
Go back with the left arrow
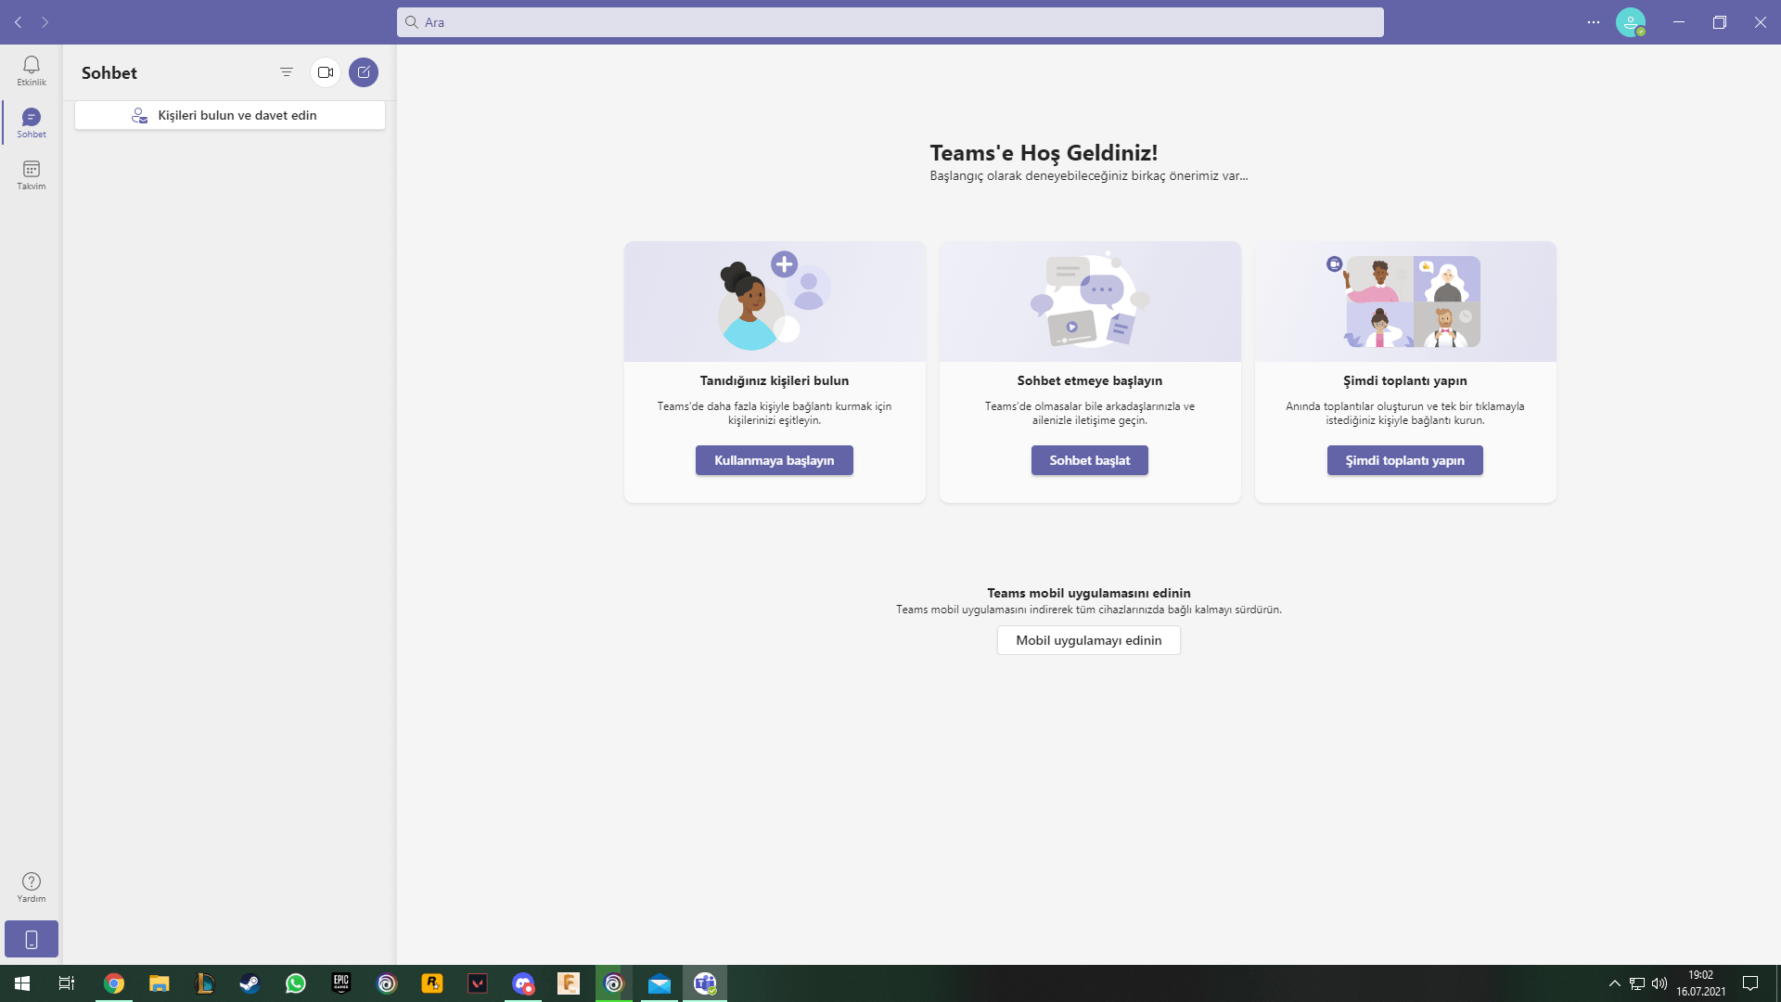coord(19,22)
